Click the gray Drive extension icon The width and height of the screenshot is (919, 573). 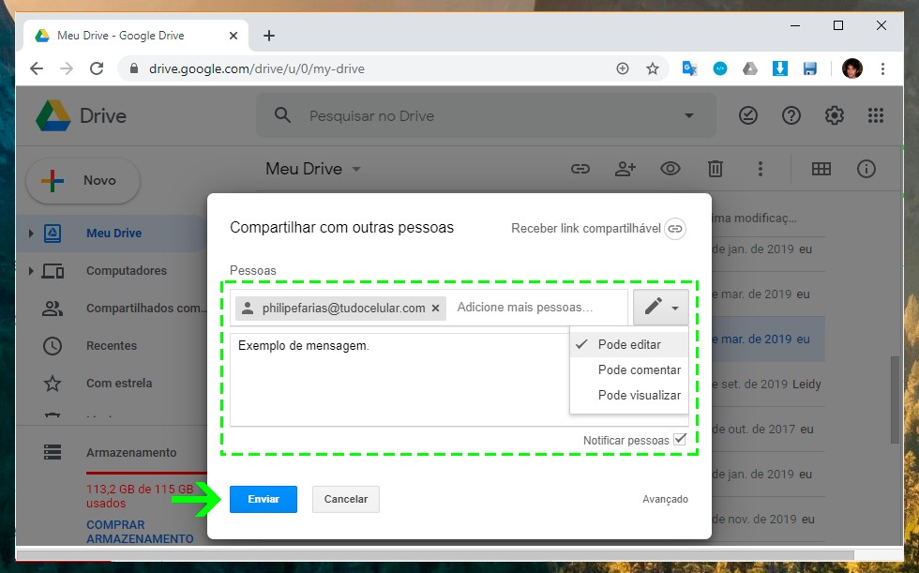[749, 68]
